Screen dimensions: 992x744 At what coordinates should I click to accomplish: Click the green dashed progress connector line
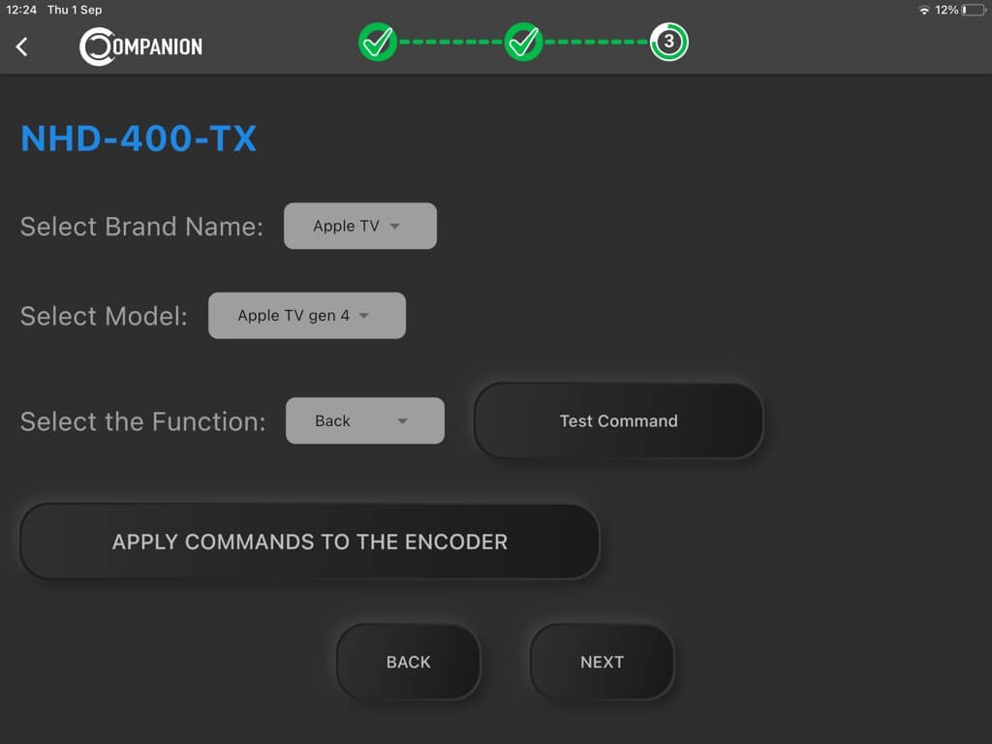click(x=450, y=43)
